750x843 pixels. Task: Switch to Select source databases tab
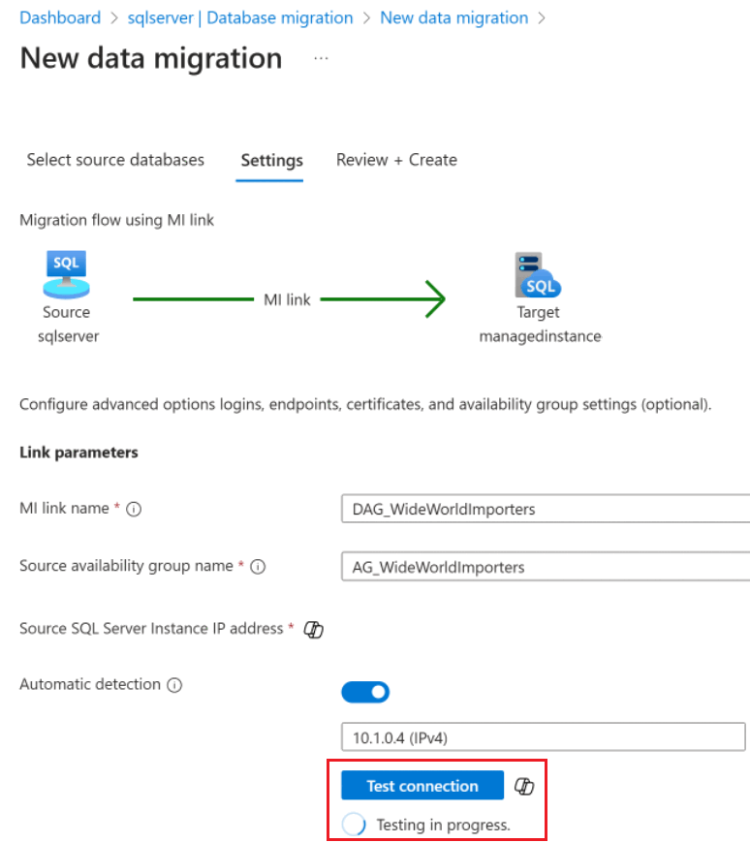click(x=115, y=160)
